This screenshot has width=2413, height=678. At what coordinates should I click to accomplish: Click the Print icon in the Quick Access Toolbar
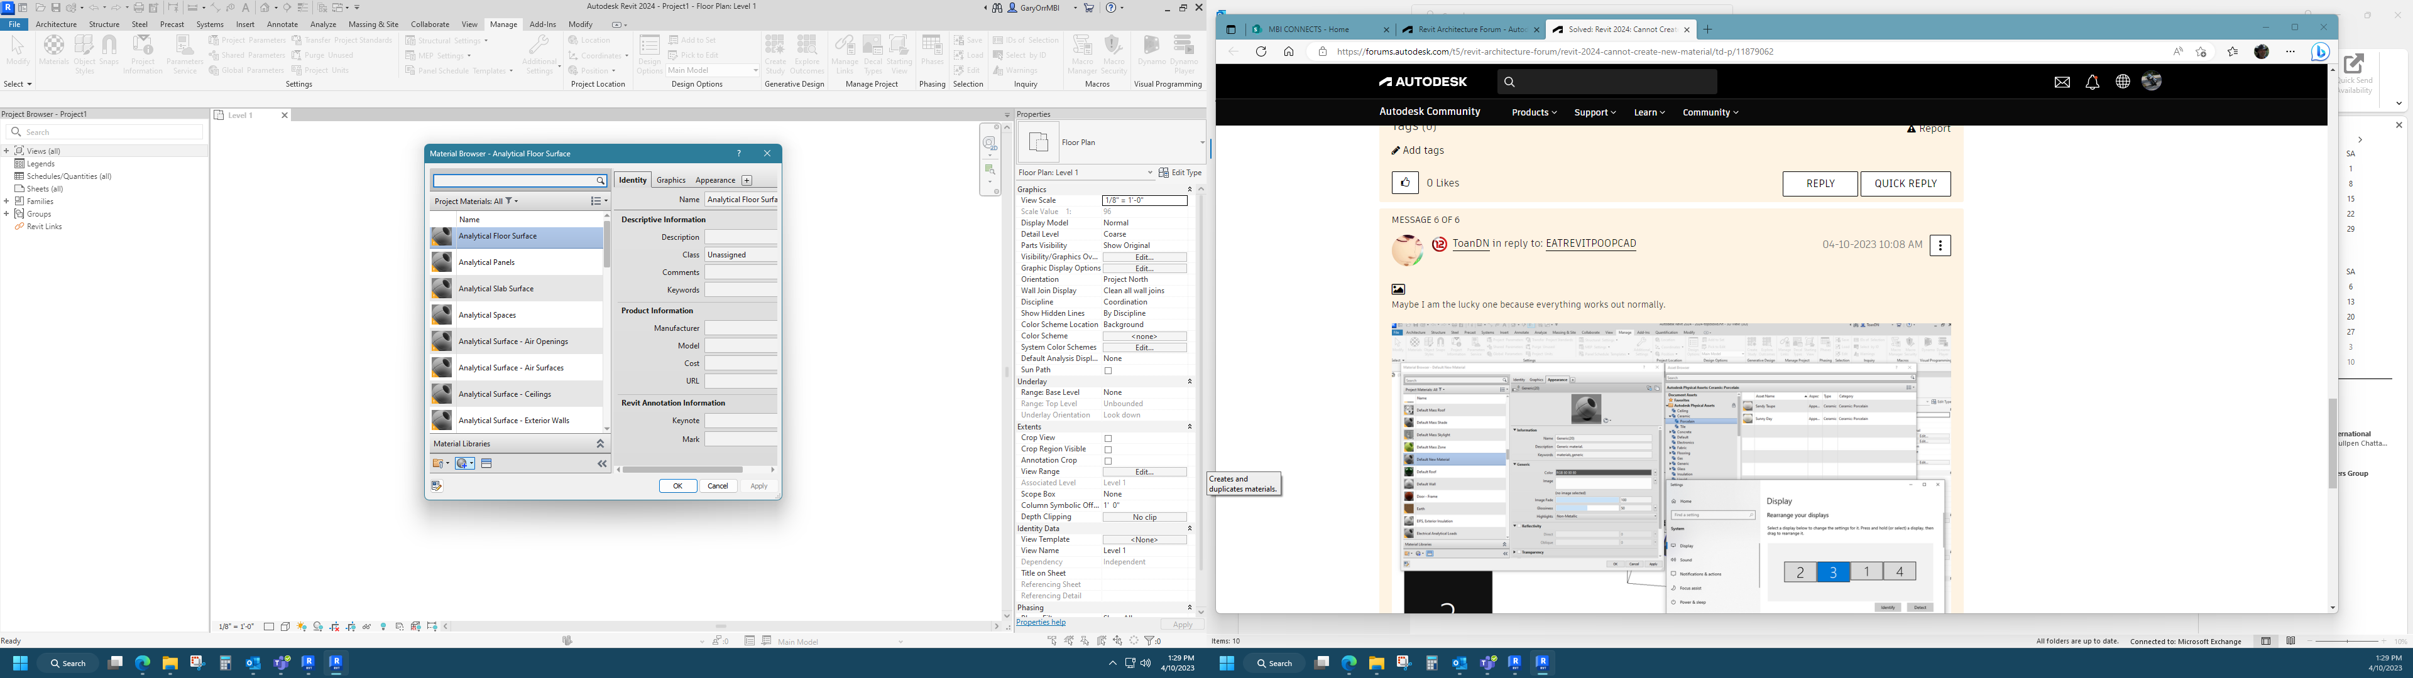139,8
